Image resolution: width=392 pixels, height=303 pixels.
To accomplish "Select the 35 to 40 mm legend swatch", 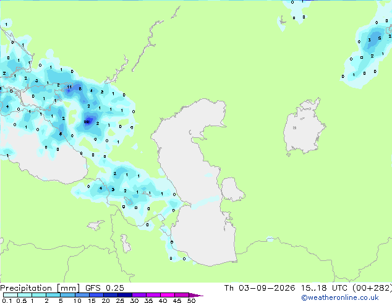I will click(x=153, y=295).
